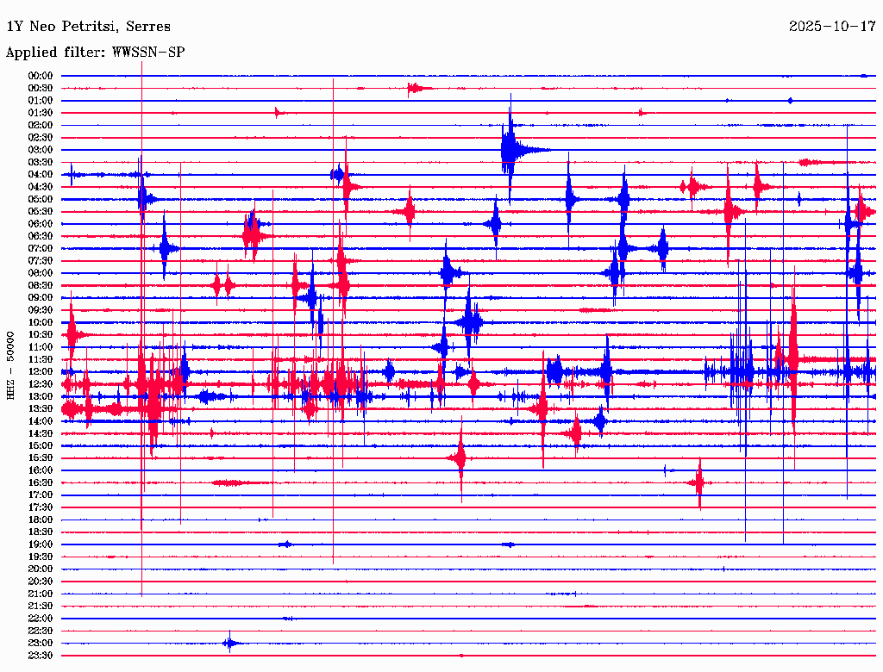Screen dimensions: 883x672
Task: Select the 08:00 time label
Action: pos(41,273)
